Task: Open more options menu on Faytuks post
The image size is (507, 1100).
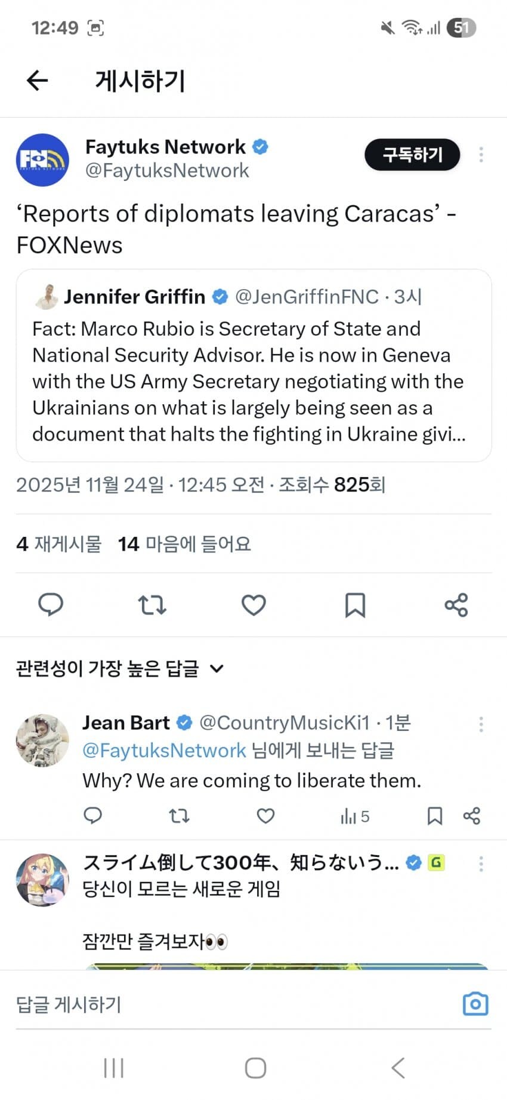Action: click(481, 155)
